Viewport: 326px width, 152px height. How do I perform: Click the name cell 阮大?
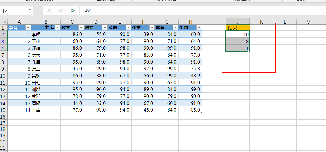[46, 55]
